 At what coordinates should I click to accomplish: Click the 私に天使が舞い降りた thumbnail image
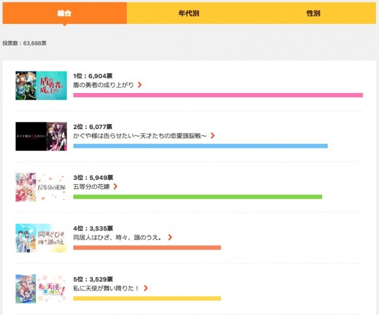(33, 289)
